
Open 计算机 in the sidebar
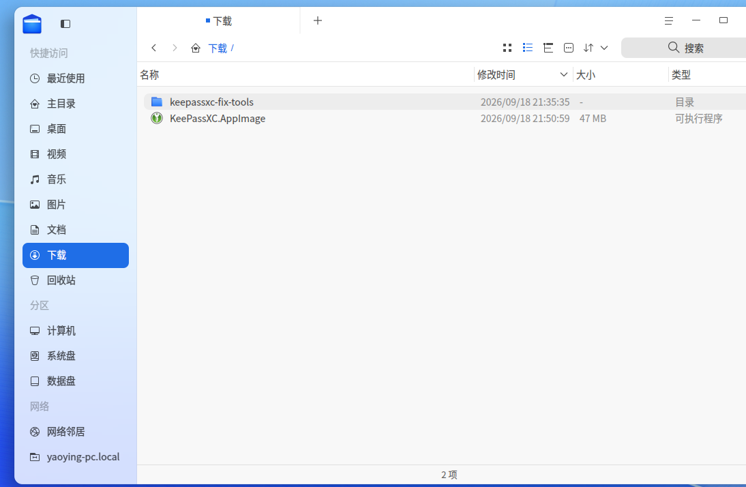coord(76,330)
